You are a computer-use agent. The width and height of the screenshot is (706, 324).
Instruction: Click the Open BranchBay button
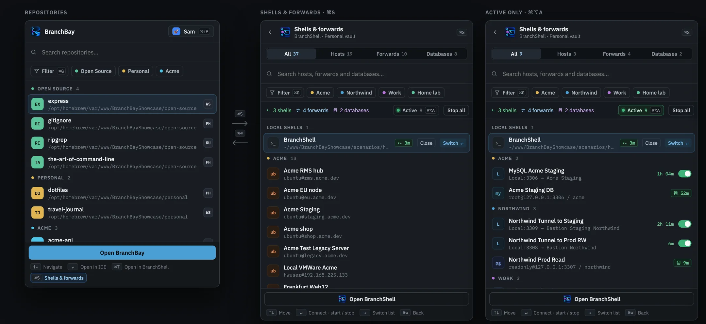click(x=122, y=253)
